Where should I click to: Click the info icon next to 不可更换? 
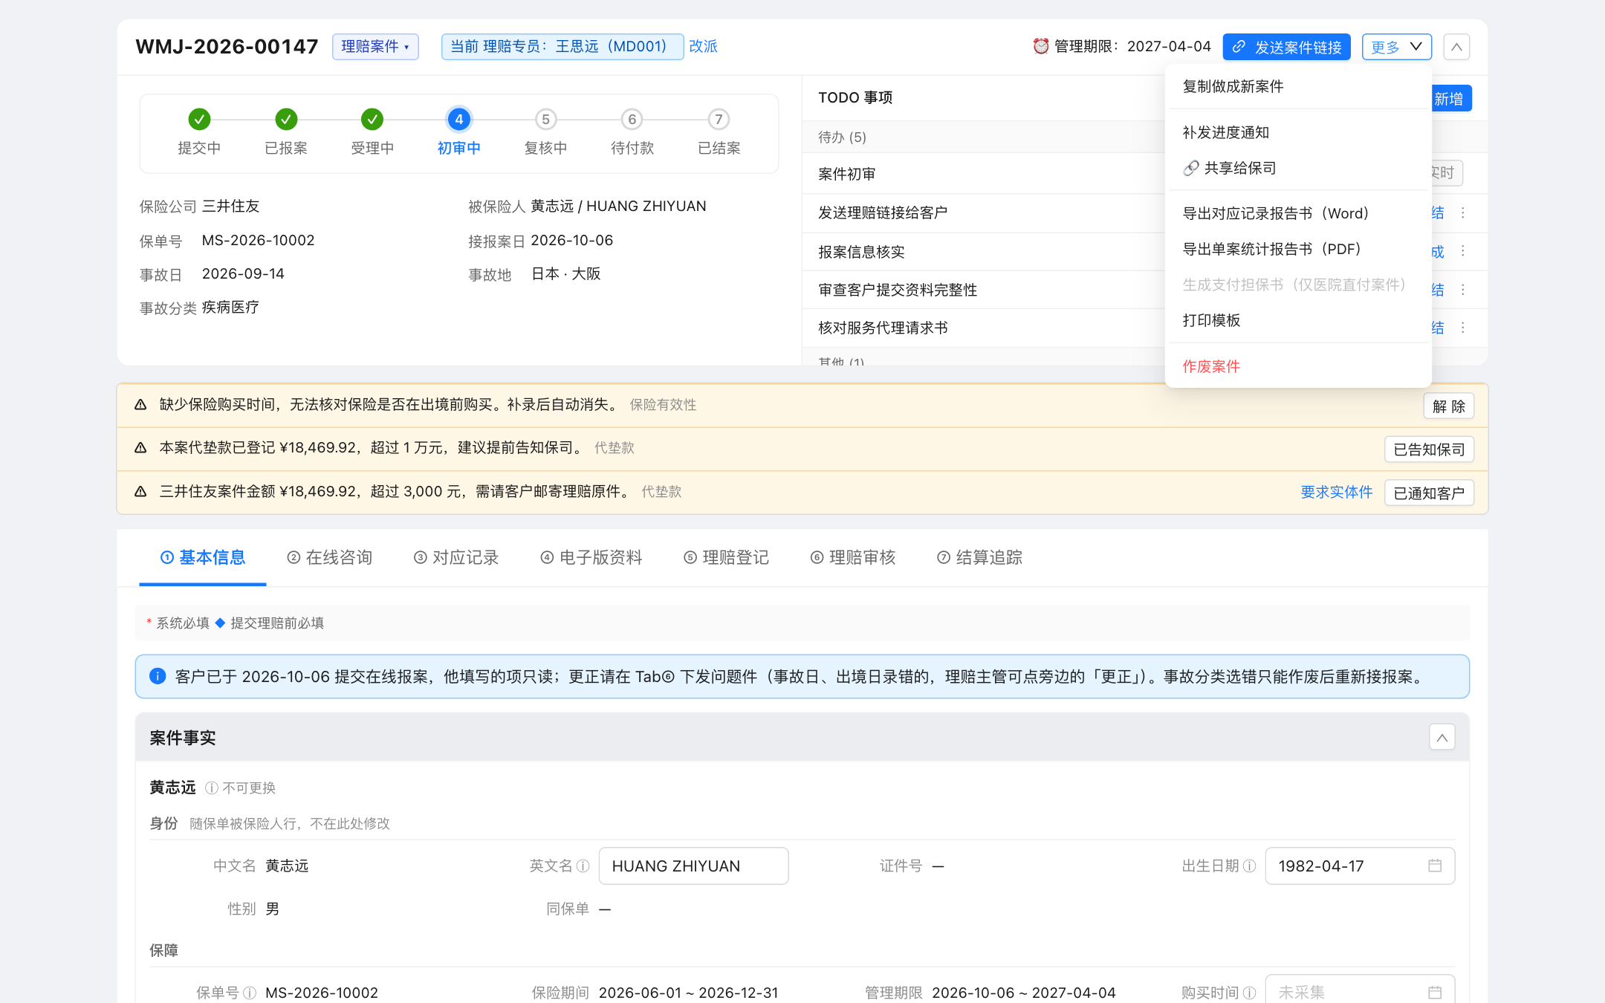coord(212,788)
